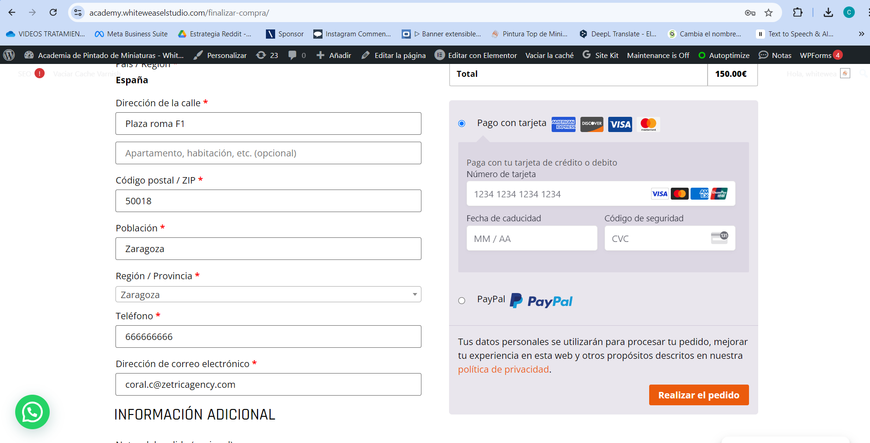View 23 pending updates

pyautogui.click(x=267, y=55)
